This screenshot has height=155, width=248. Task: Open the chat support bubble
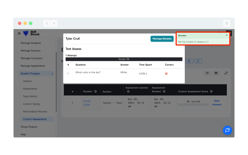click(227, 130)
